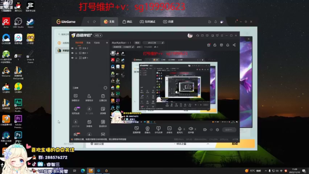Open the gift box icon with red dot
The image size is (309, 174).
pyautogui.click(x=209, y=45)
